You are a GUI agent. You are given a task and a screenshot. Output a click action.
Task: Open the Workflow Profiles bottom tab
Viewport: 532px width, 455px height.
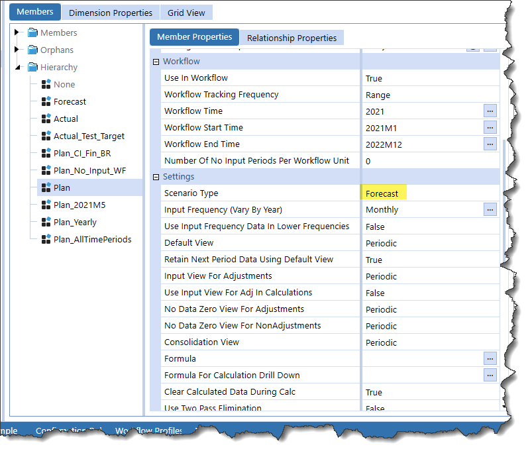(148, 430)
